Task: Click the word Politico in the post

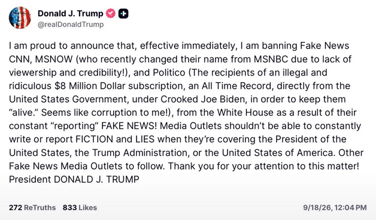Action: pos(169,73)
